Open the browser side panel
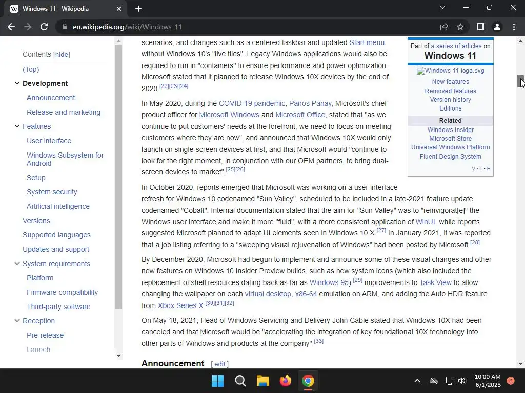 pos(481,27)
